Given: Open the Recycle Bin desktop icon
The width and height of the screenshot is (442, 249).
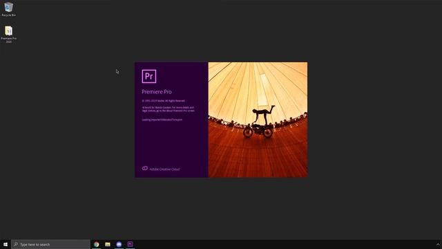Looking at the screenshot, I should (9, 9).
